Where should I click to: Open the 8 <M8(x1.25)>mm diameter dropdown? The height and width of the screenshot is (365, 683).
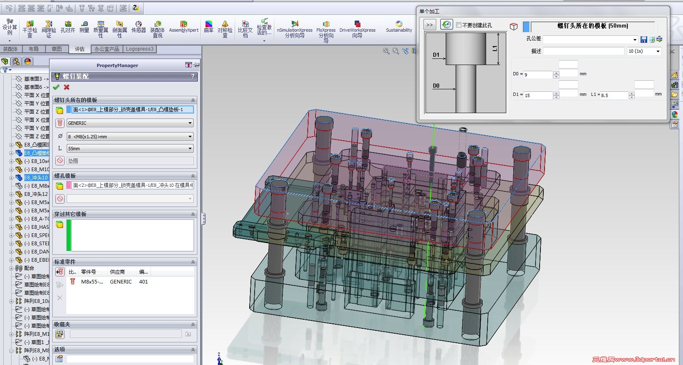tap(190, 136)
